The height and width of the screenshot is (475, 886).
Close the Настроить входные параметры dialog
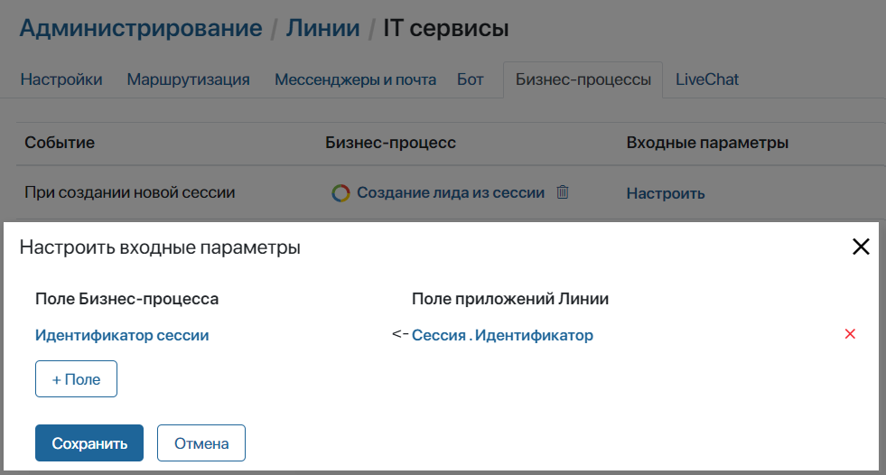point(861,247)
